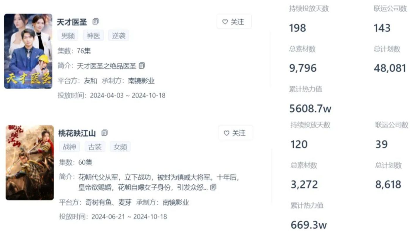Image resolution: width=410 pixels, height=232 pixels.
Task: Select the 神医 tag
Action: coord(93,36)
